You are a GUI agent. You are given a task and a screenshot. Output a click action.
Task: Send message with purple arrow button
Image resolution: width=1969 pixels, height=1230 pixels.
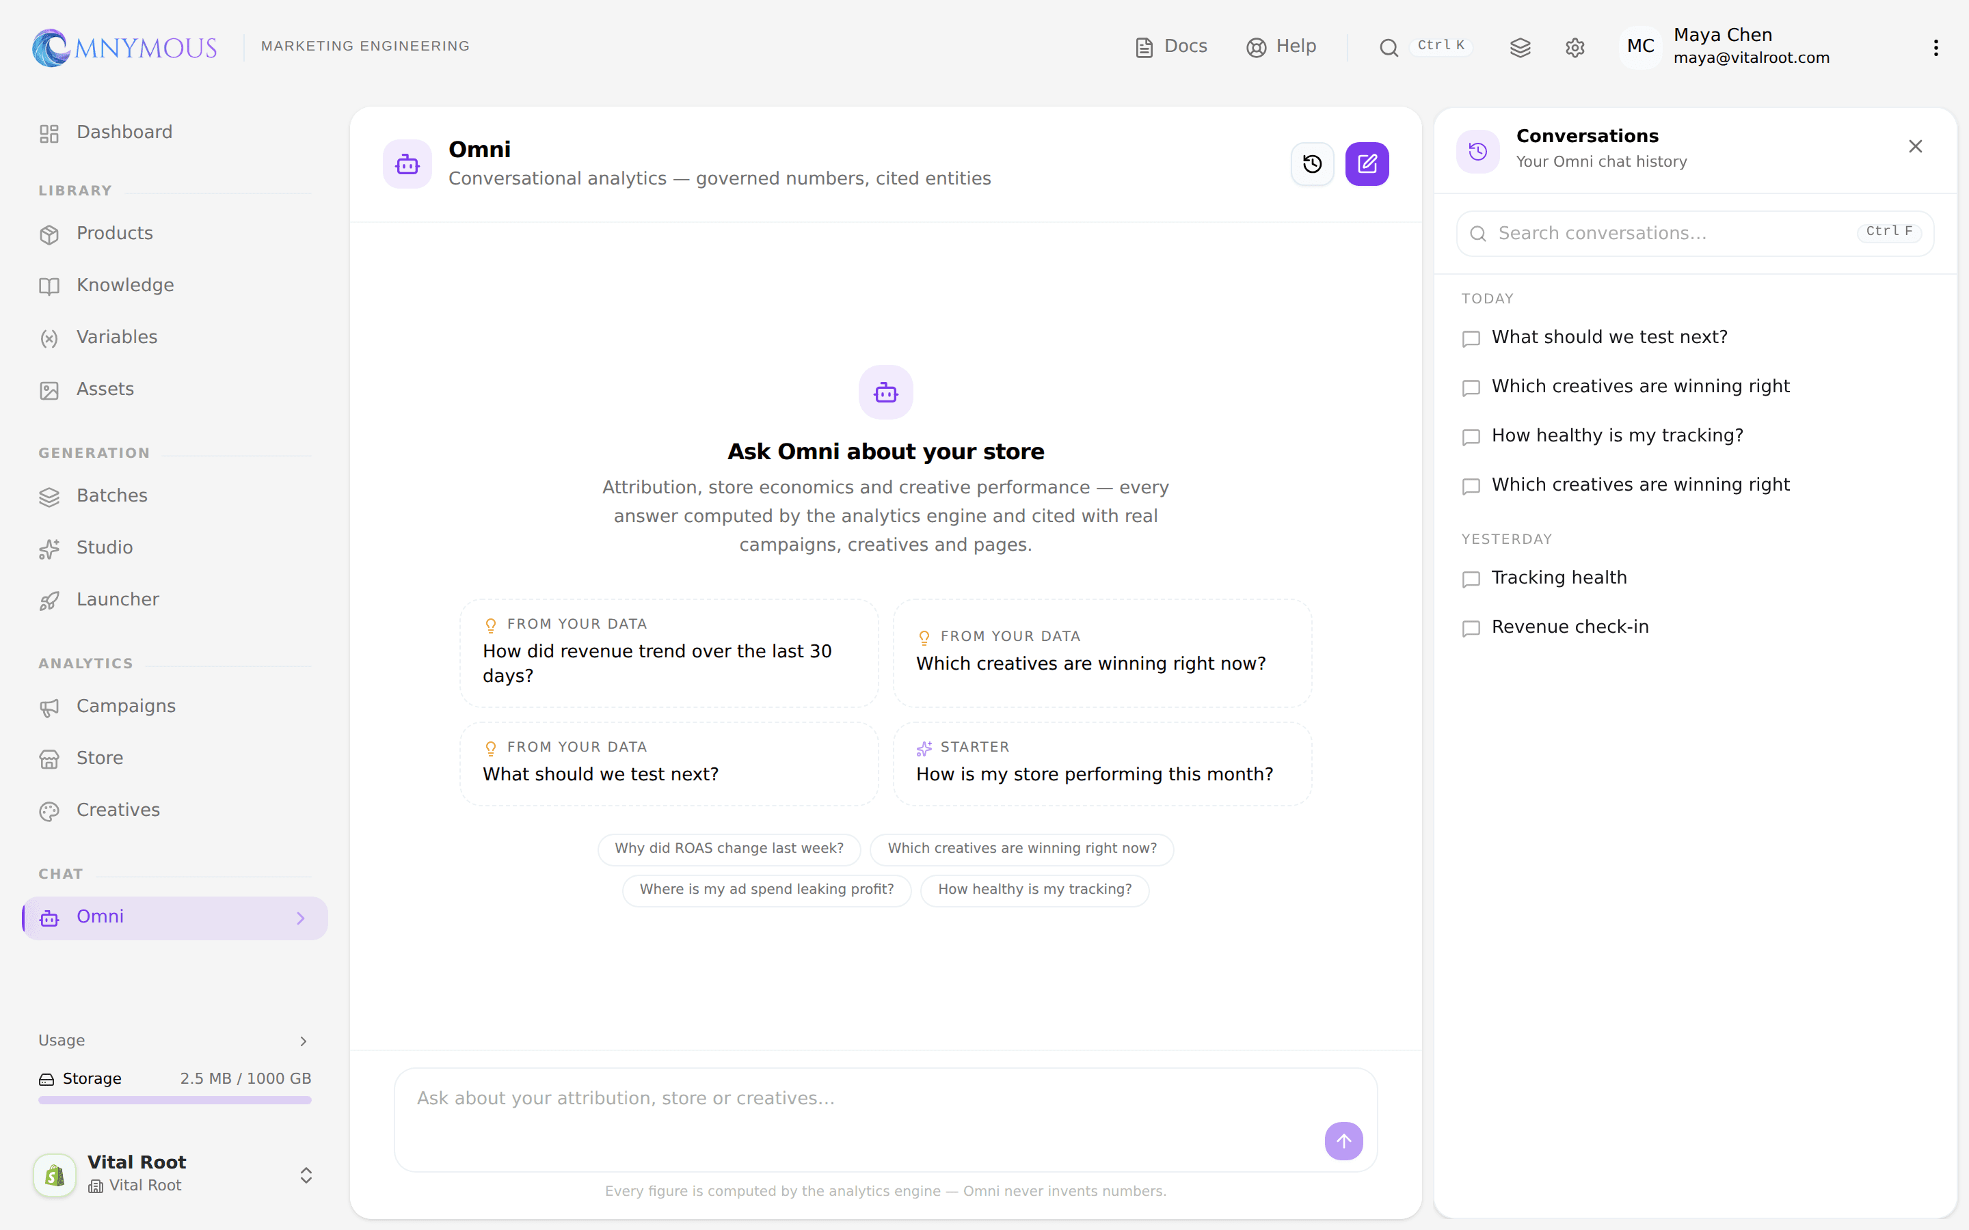(1343, 1140)
